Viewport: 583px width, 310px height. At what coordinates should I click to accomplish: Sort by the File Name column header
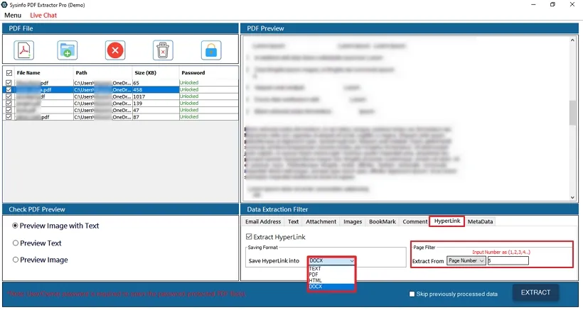(43, 72)
